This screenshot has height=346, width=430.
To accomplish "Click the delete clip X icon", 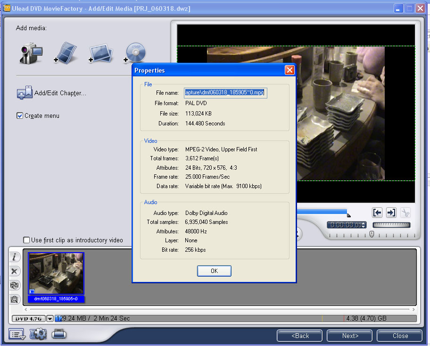I will click(15, 271).
